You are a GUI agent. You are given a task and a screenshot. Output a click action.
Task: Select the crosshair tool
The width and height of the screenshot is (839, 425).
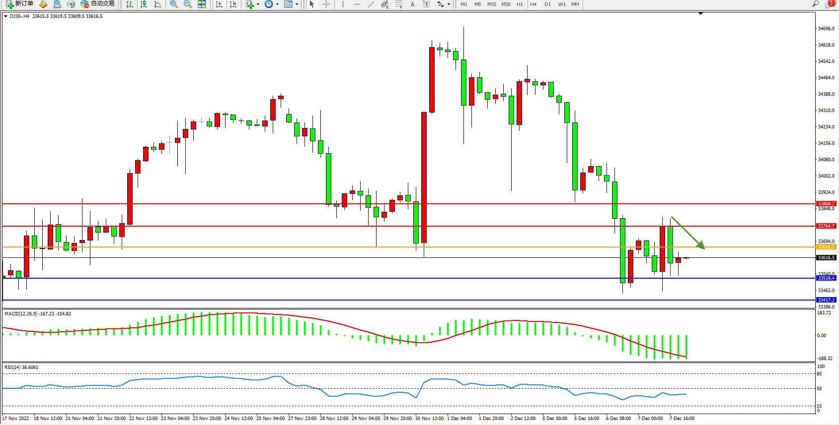326,4
